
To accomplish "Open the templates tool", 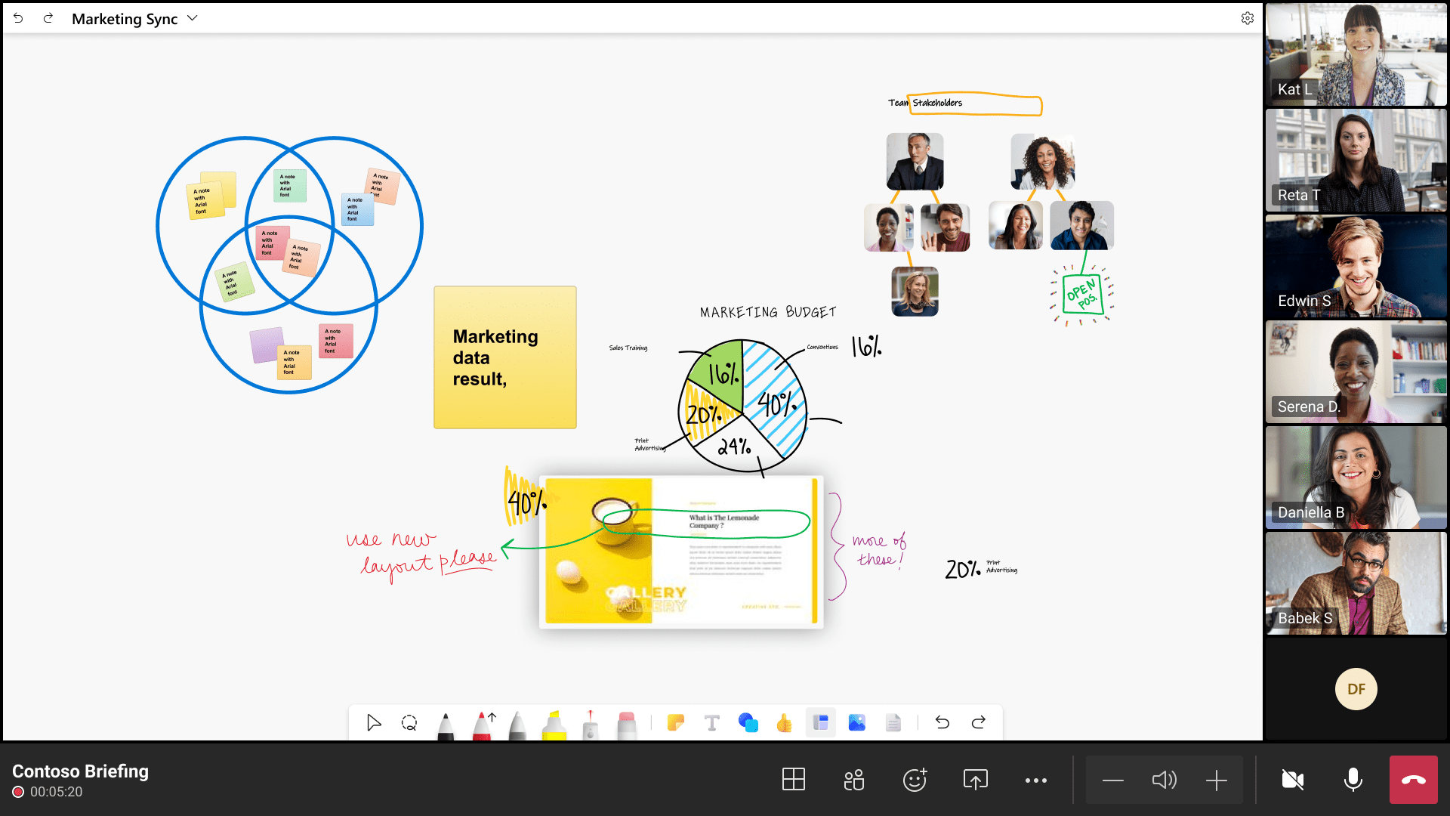I will click(820, 723).
